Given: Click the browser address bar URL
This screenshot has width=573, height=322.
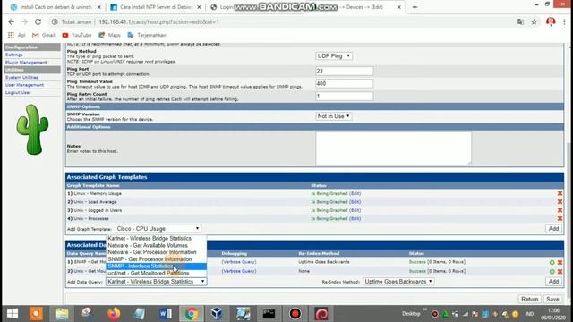Looking at the screenshot, I should tap(159, 21).
